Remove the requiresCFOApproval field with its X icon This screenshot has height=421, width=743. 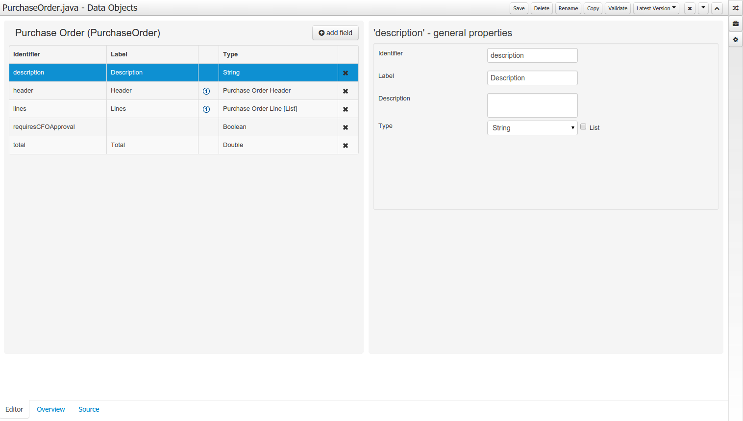coord(346,126)
